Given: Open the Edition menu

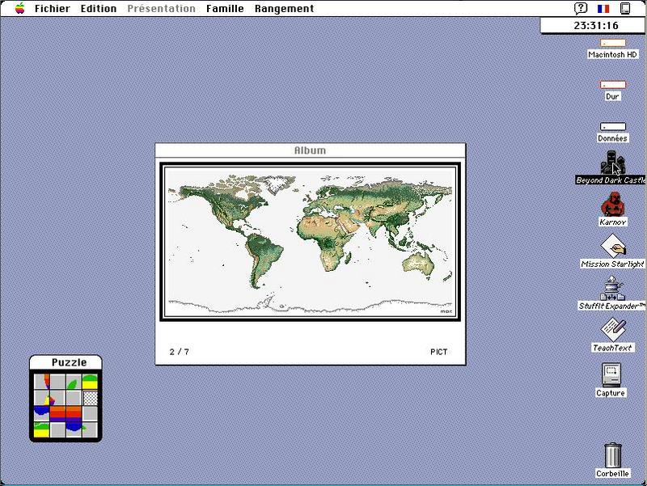Looking at the screenshot, I should click(99, 8).
